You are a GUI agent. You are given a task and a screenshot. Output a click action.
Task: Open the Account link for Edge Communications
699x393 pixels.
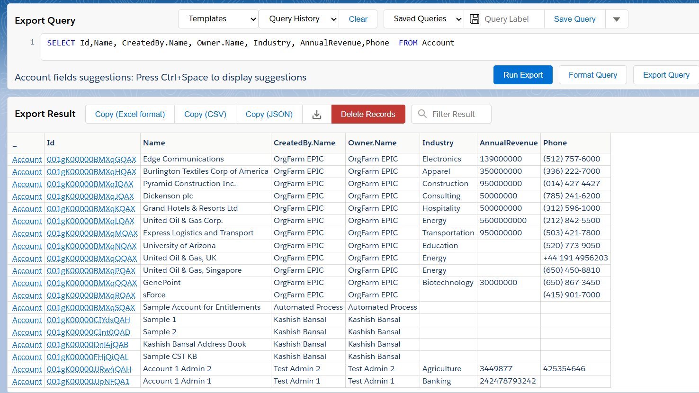(x=27, y=160)
